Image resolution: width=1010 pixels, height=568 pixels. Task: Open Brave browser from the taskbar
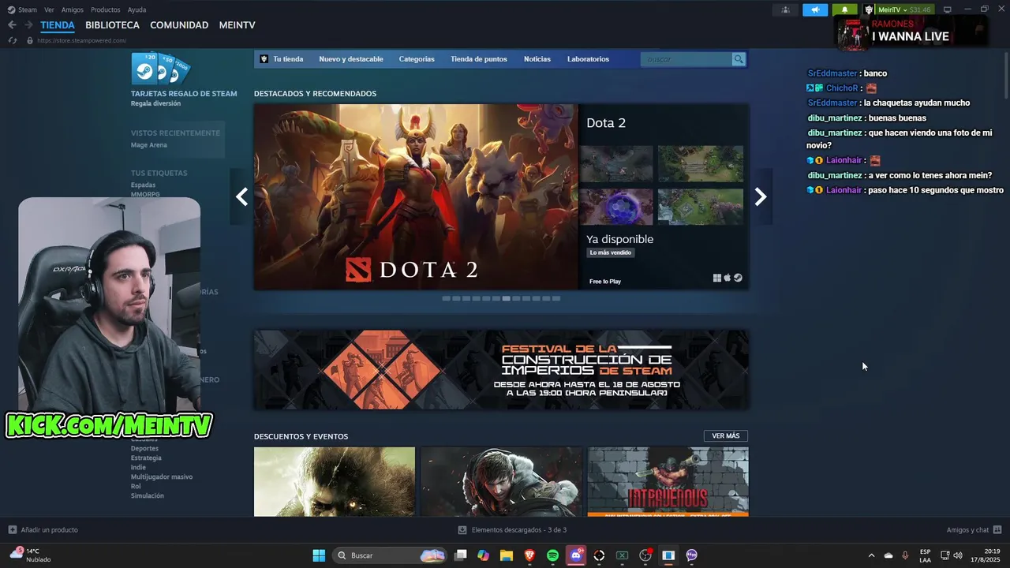tap(529, 555)
